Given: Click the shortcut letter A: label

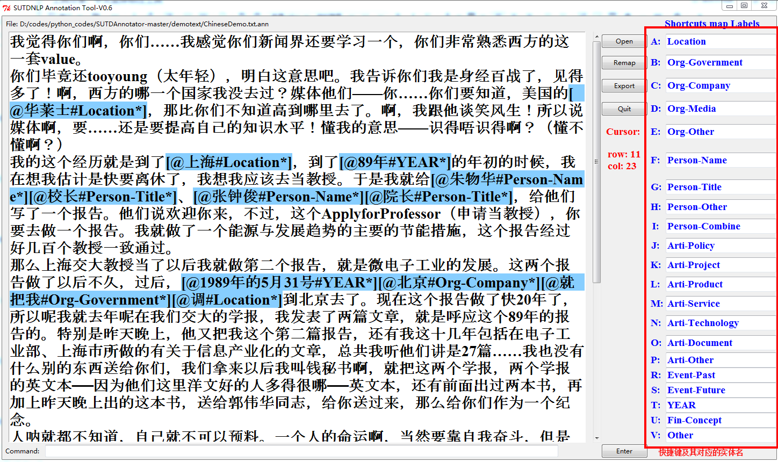Looking at the screenshot, I should coord(655,42).
